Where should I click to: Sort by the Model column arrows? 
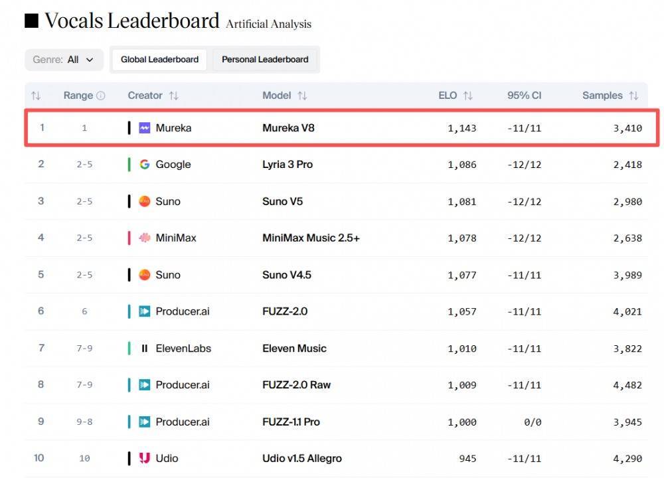(x=302, y=96)
